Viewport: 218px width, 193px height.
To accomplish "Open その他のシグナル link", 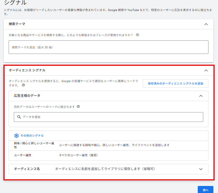I will click(32, 135).
